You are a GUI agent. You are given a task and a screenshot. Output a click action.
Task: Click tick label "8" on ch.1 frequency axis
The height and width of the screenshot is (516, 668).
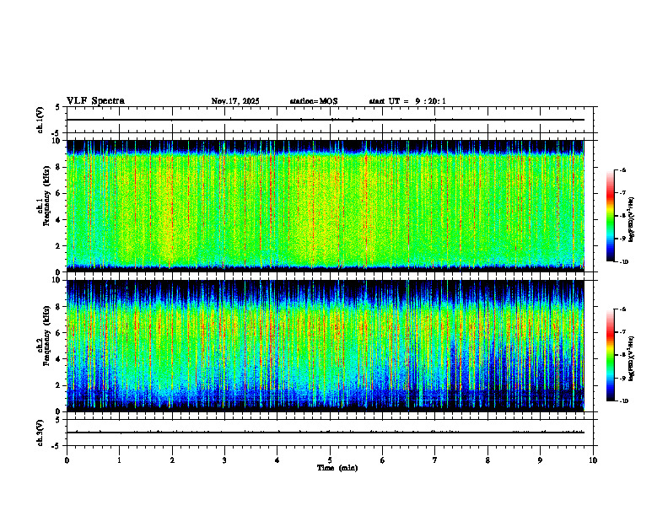pyautogui.click(x=58, y=167)
